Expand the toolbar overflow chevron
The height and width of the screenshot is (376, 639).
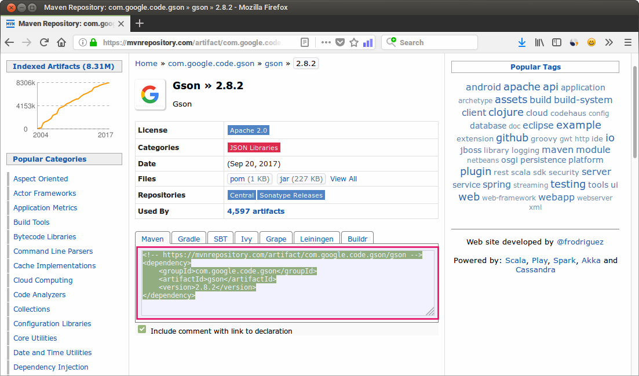click(609, 42)
